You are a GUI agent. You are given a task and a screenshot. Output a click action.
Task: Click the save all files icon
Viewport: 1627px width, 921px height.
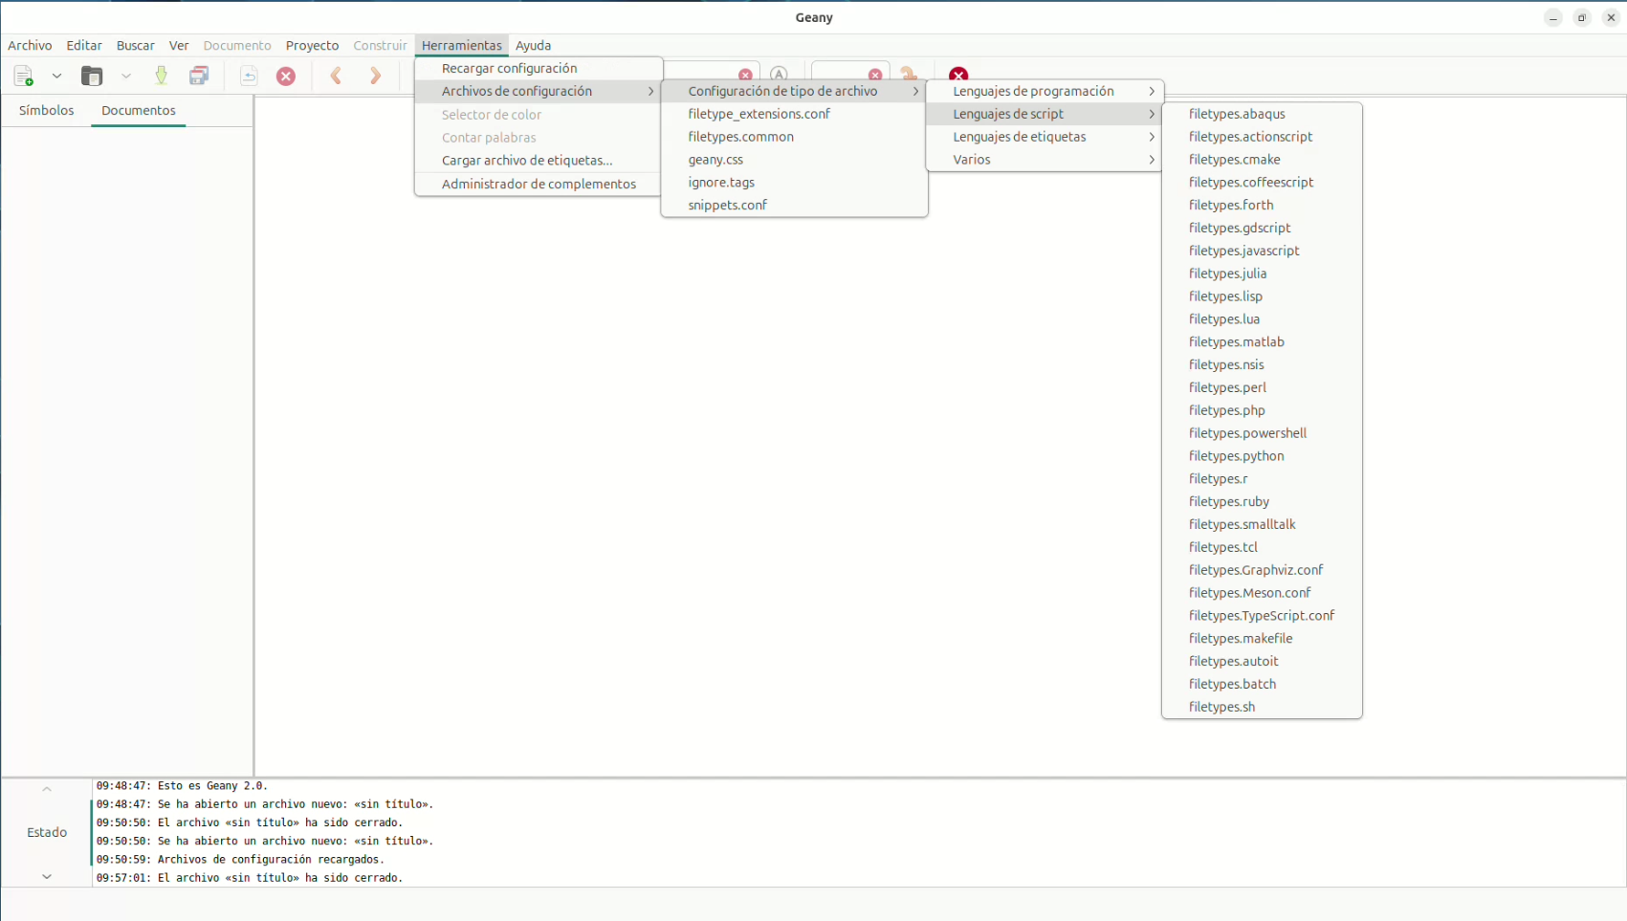point(199,76)
